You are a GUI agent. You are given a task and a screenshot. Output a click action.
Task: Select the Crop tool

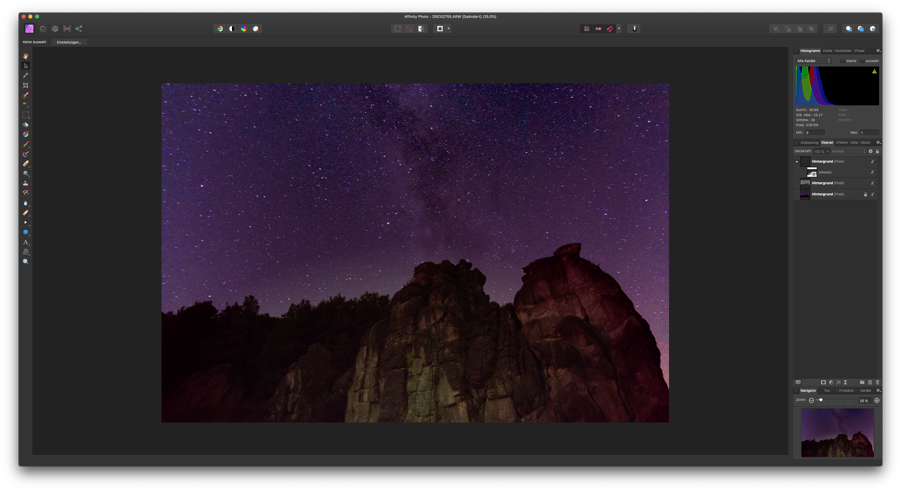pos(26,85)
